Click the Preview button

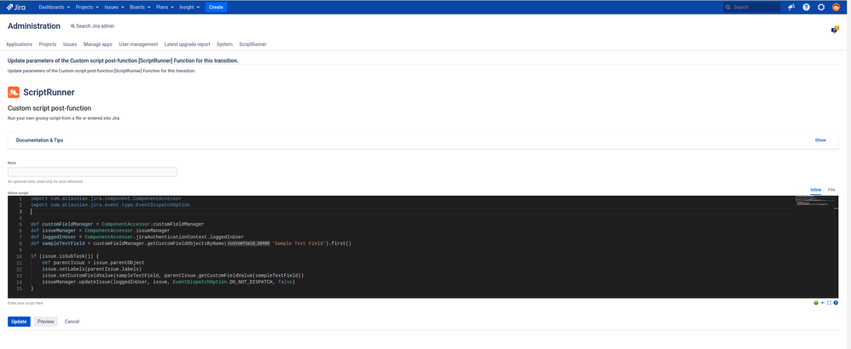pyautogui.click(x=45, y=322)
